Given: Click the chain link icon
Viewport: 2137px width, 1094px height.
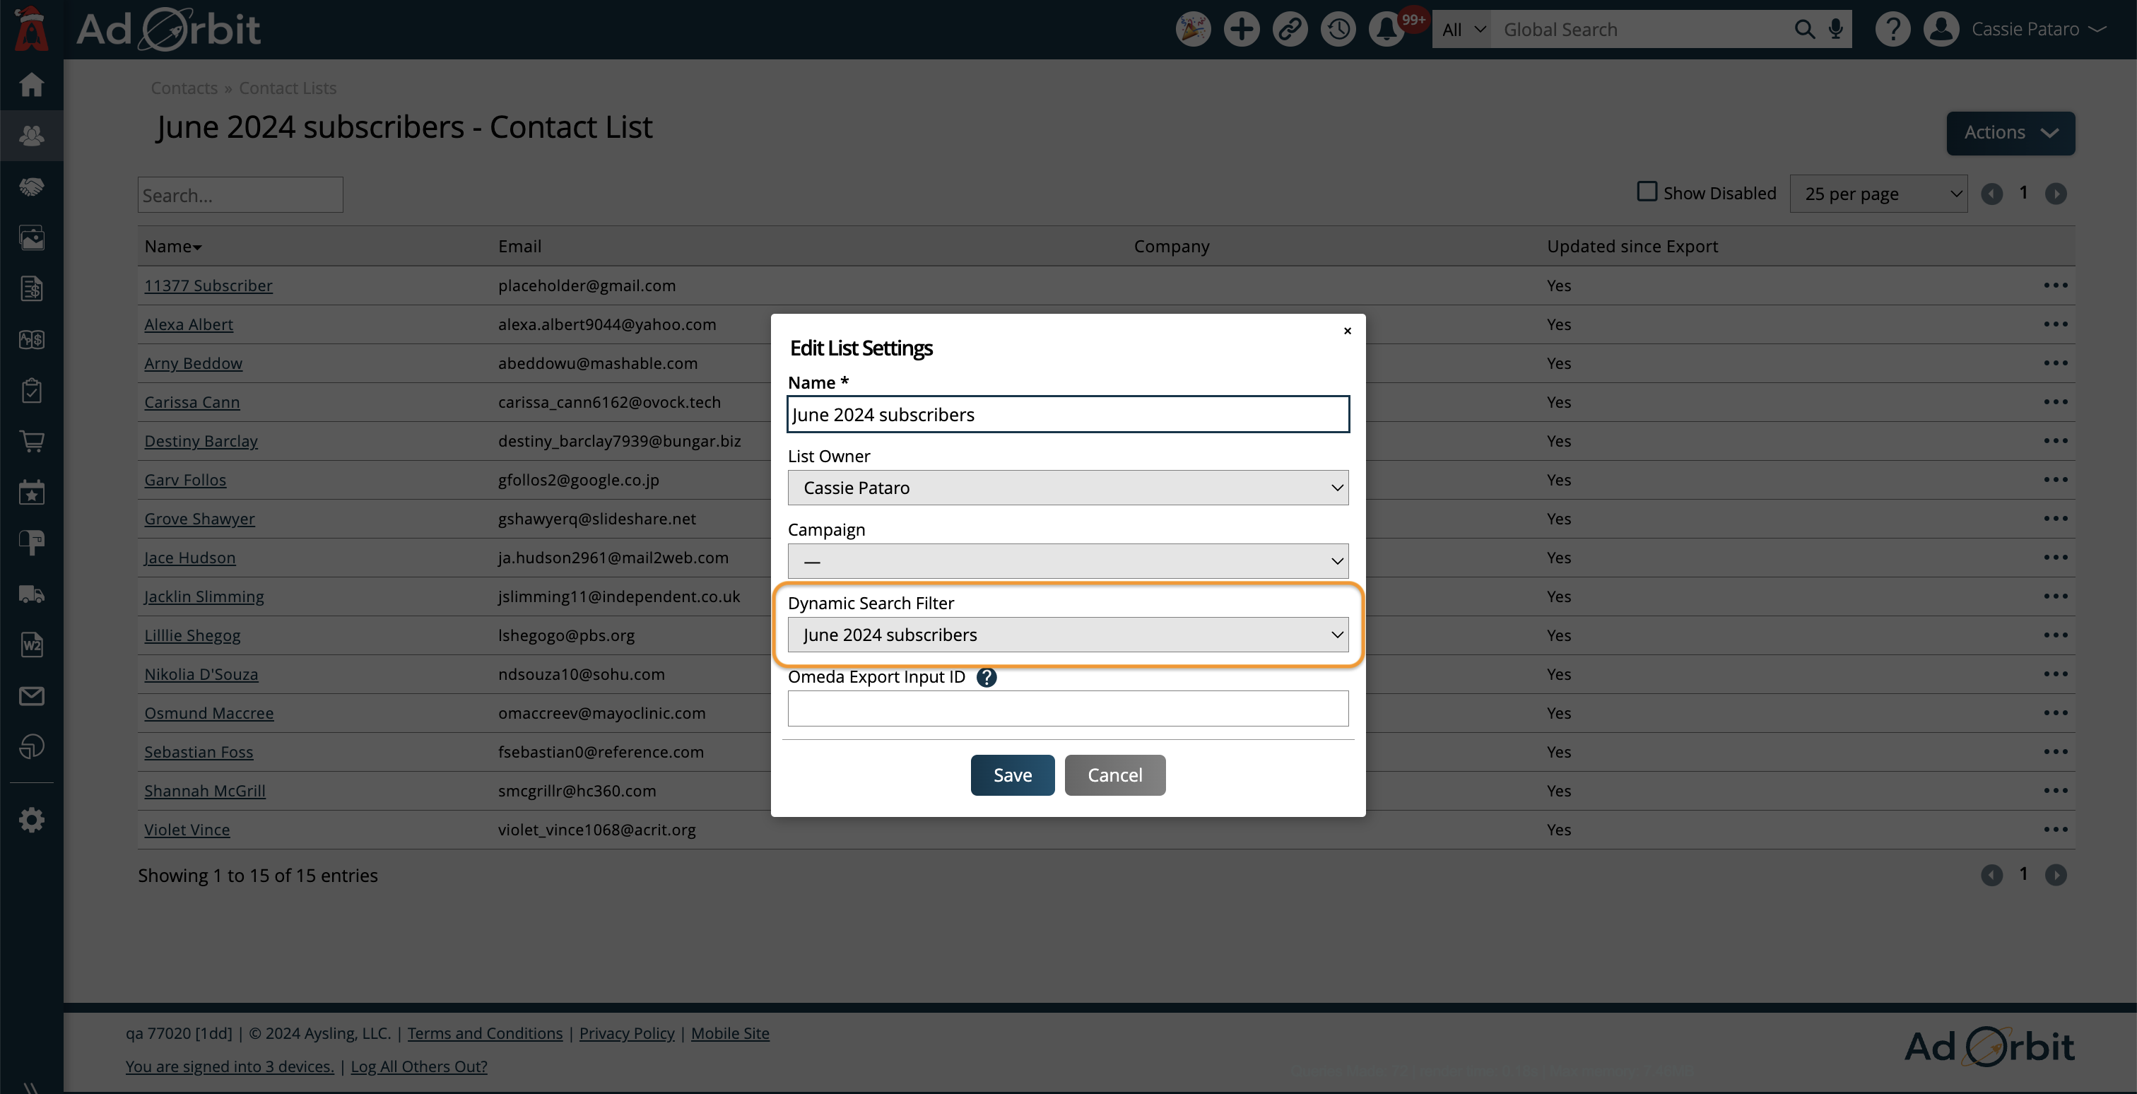Looking at the screenshot, I should coord(1289,29).
